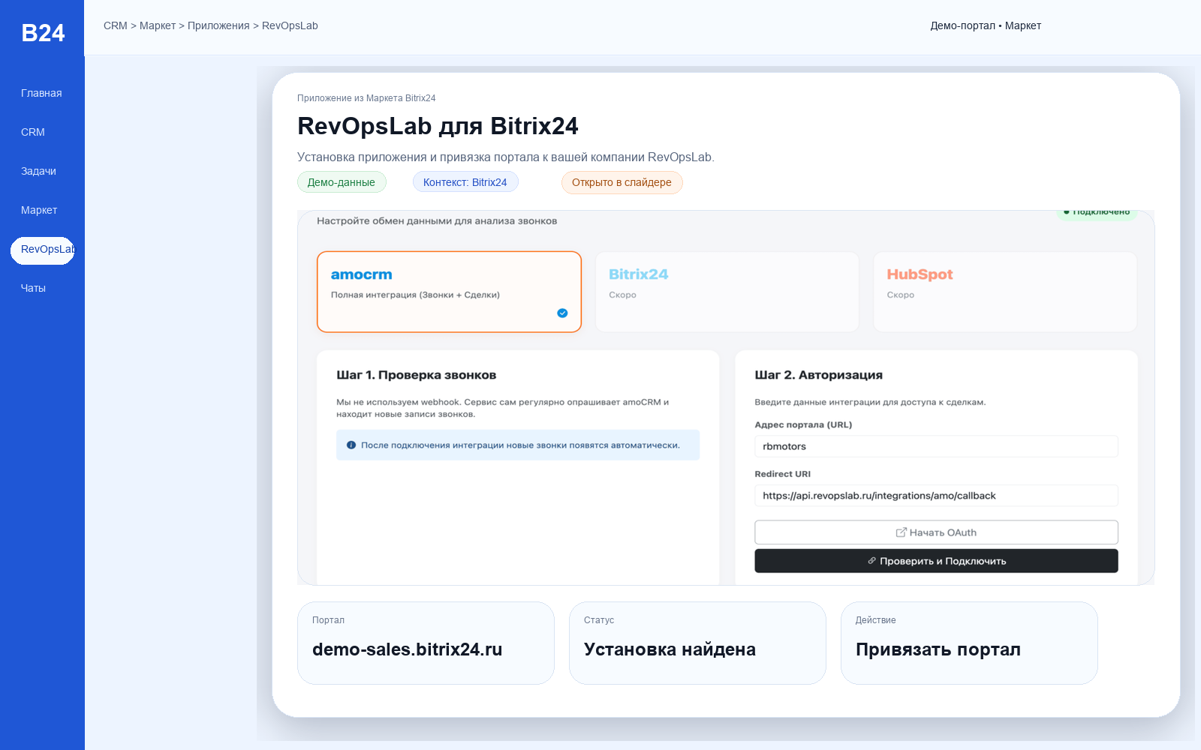Image resolution: width=1201 pixels, height=750 pixels.
Task: Click the Открыто в слайдере tag
Action: (622, 182)
